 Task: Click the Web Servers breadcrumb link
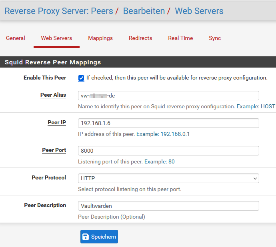(x=199, y=11)
